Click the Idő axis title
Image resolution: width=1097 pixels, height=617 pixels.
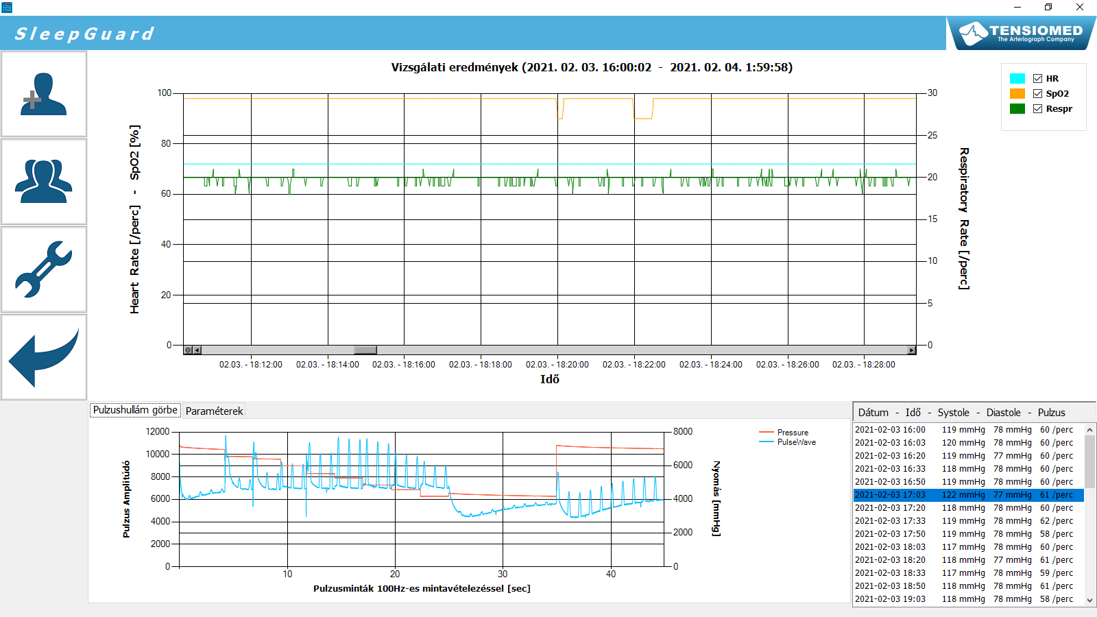pos(550,379)
